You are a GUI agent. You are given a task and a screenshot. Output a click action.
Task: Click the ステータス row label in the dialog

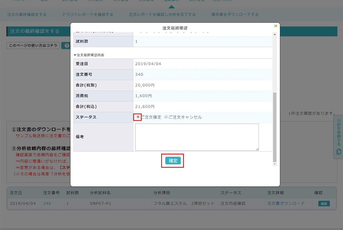[86, 117]
